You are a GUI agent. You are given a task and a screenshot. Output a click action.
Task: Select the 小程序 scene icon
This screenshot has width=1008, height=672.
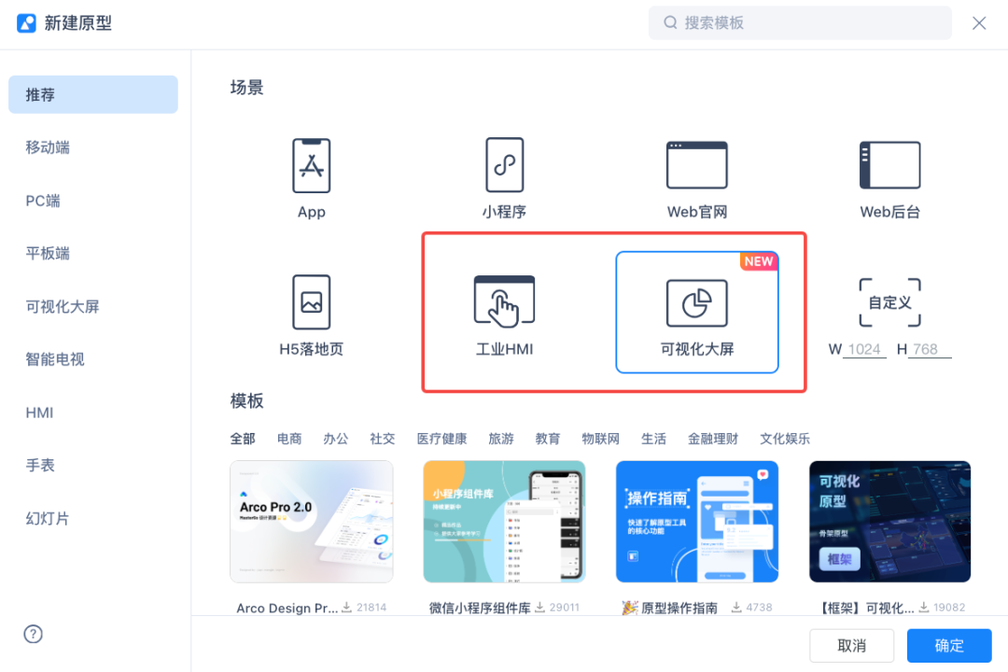(504, 164)
